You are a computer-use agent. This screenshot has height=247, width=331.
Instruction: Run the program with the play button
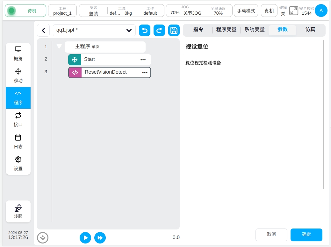pos(85,238)
